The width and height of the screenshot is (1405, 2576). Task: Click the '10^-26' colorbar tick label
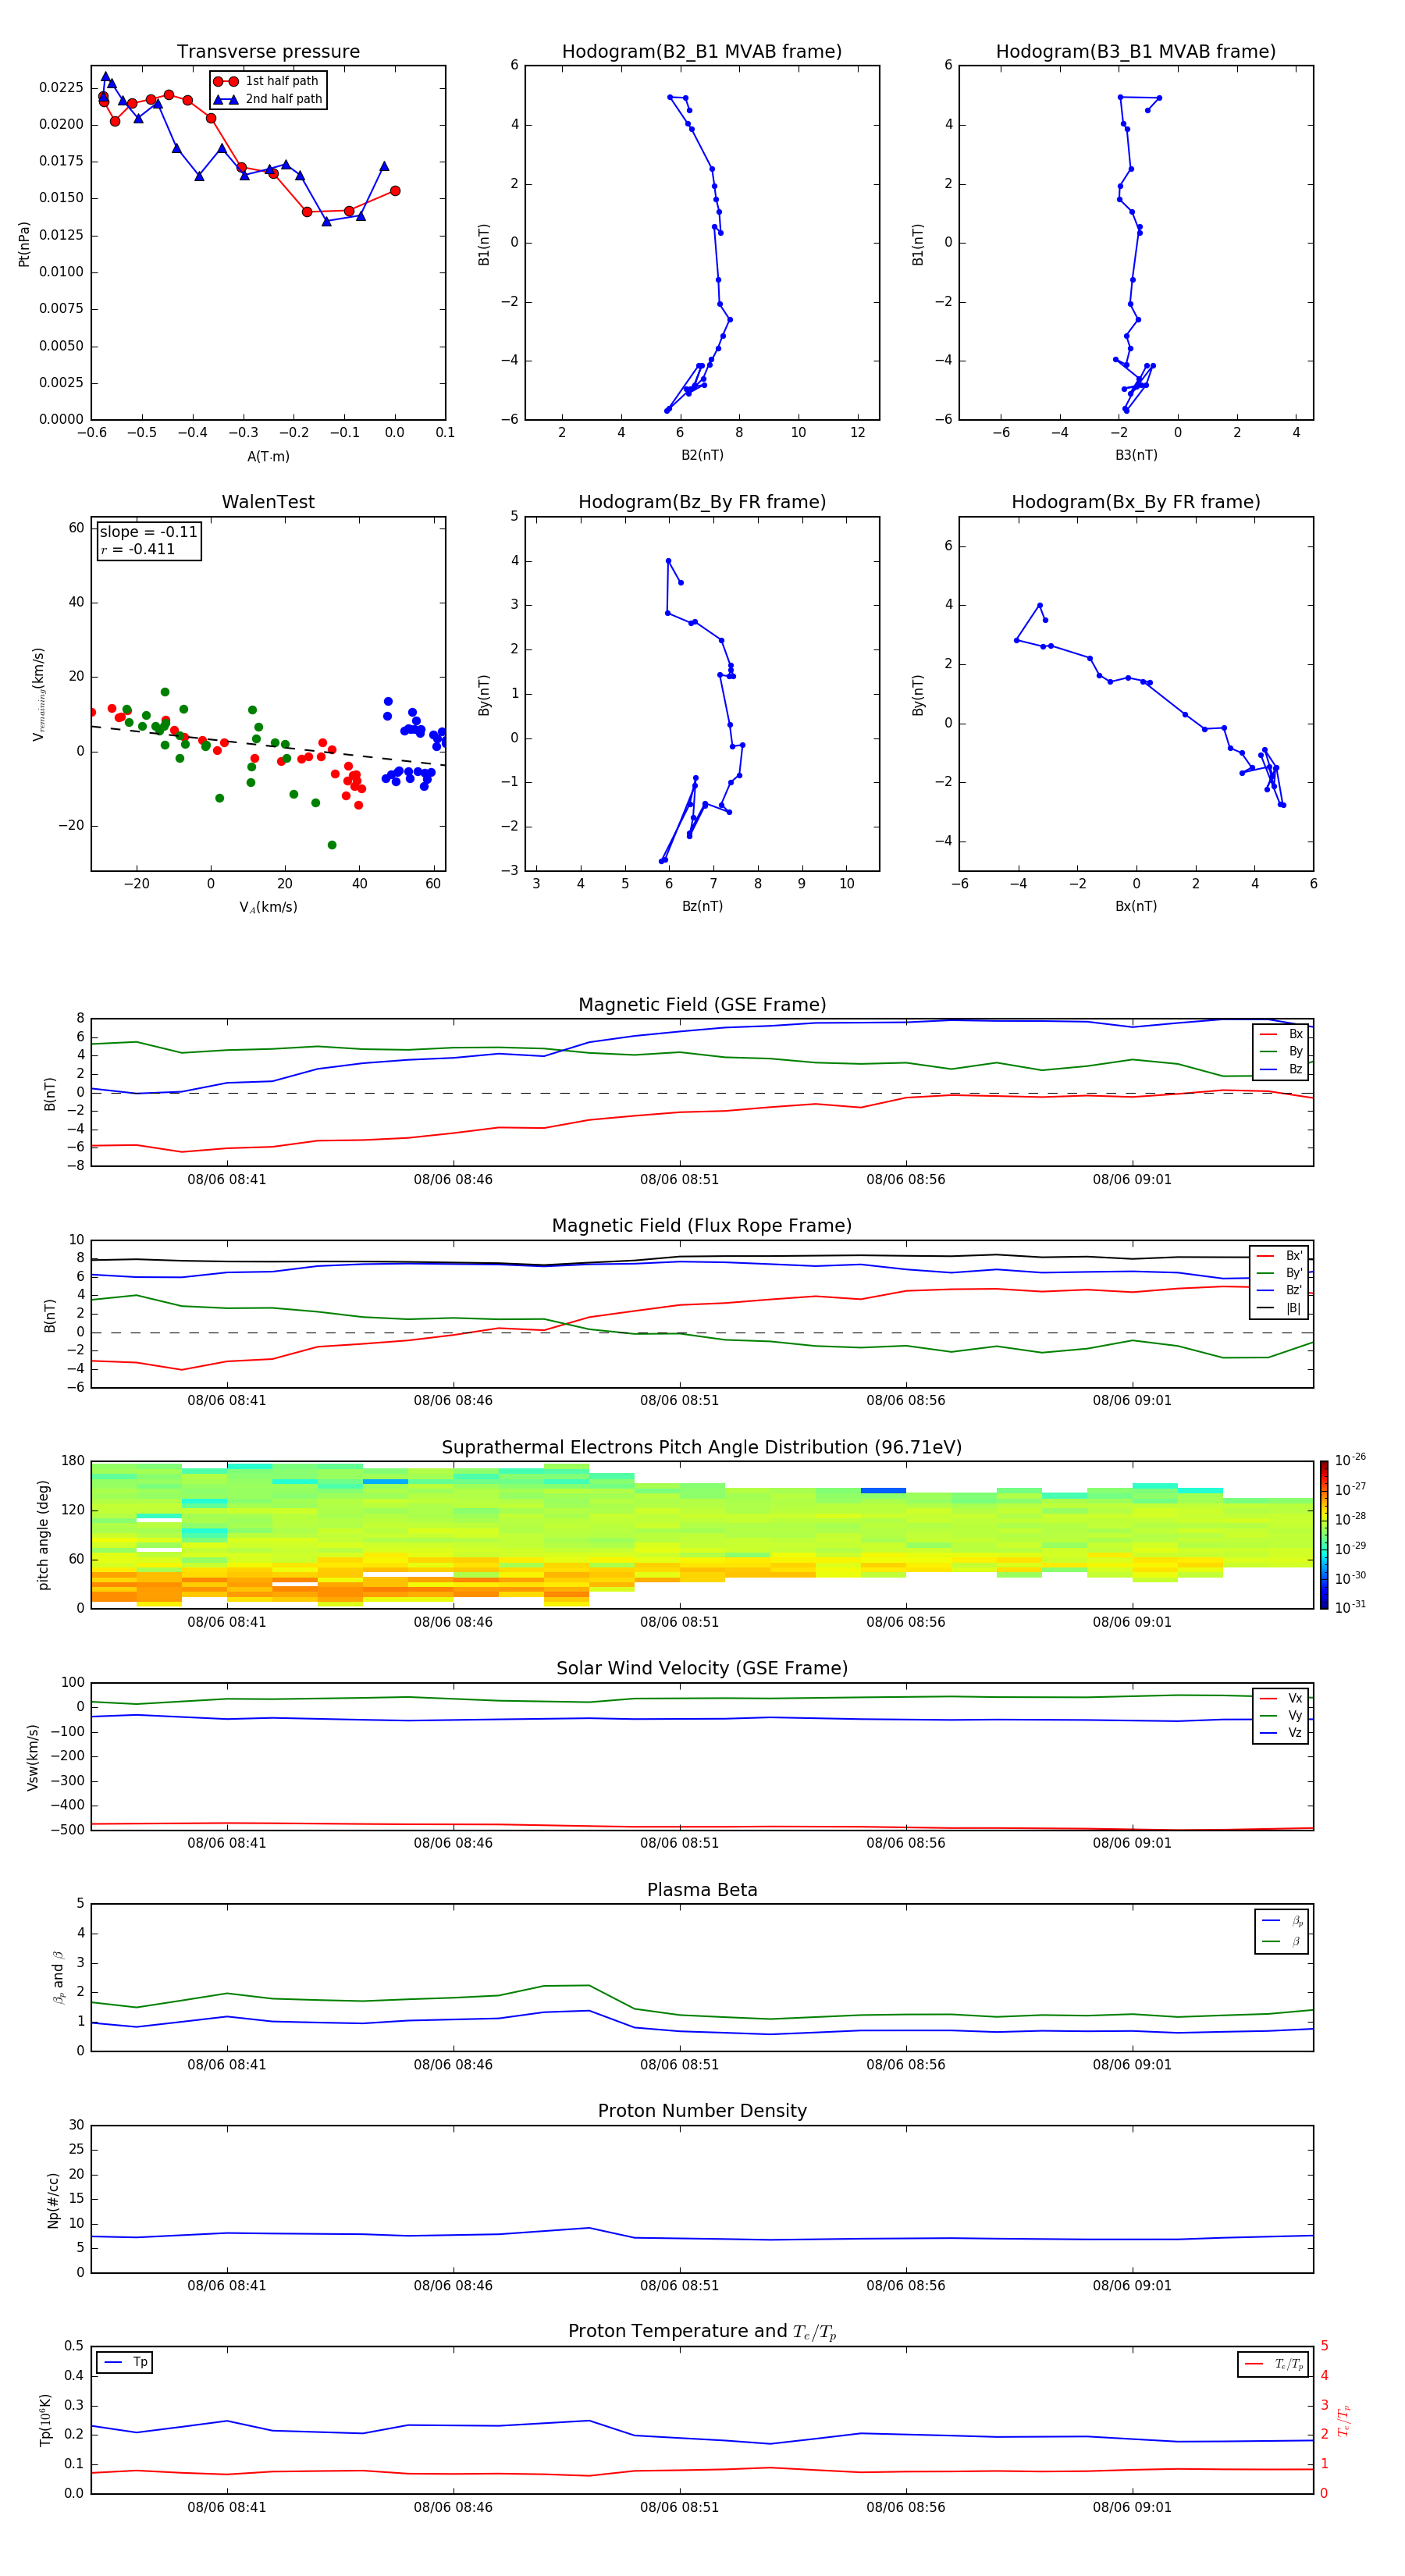[x=1350, y=1460]
